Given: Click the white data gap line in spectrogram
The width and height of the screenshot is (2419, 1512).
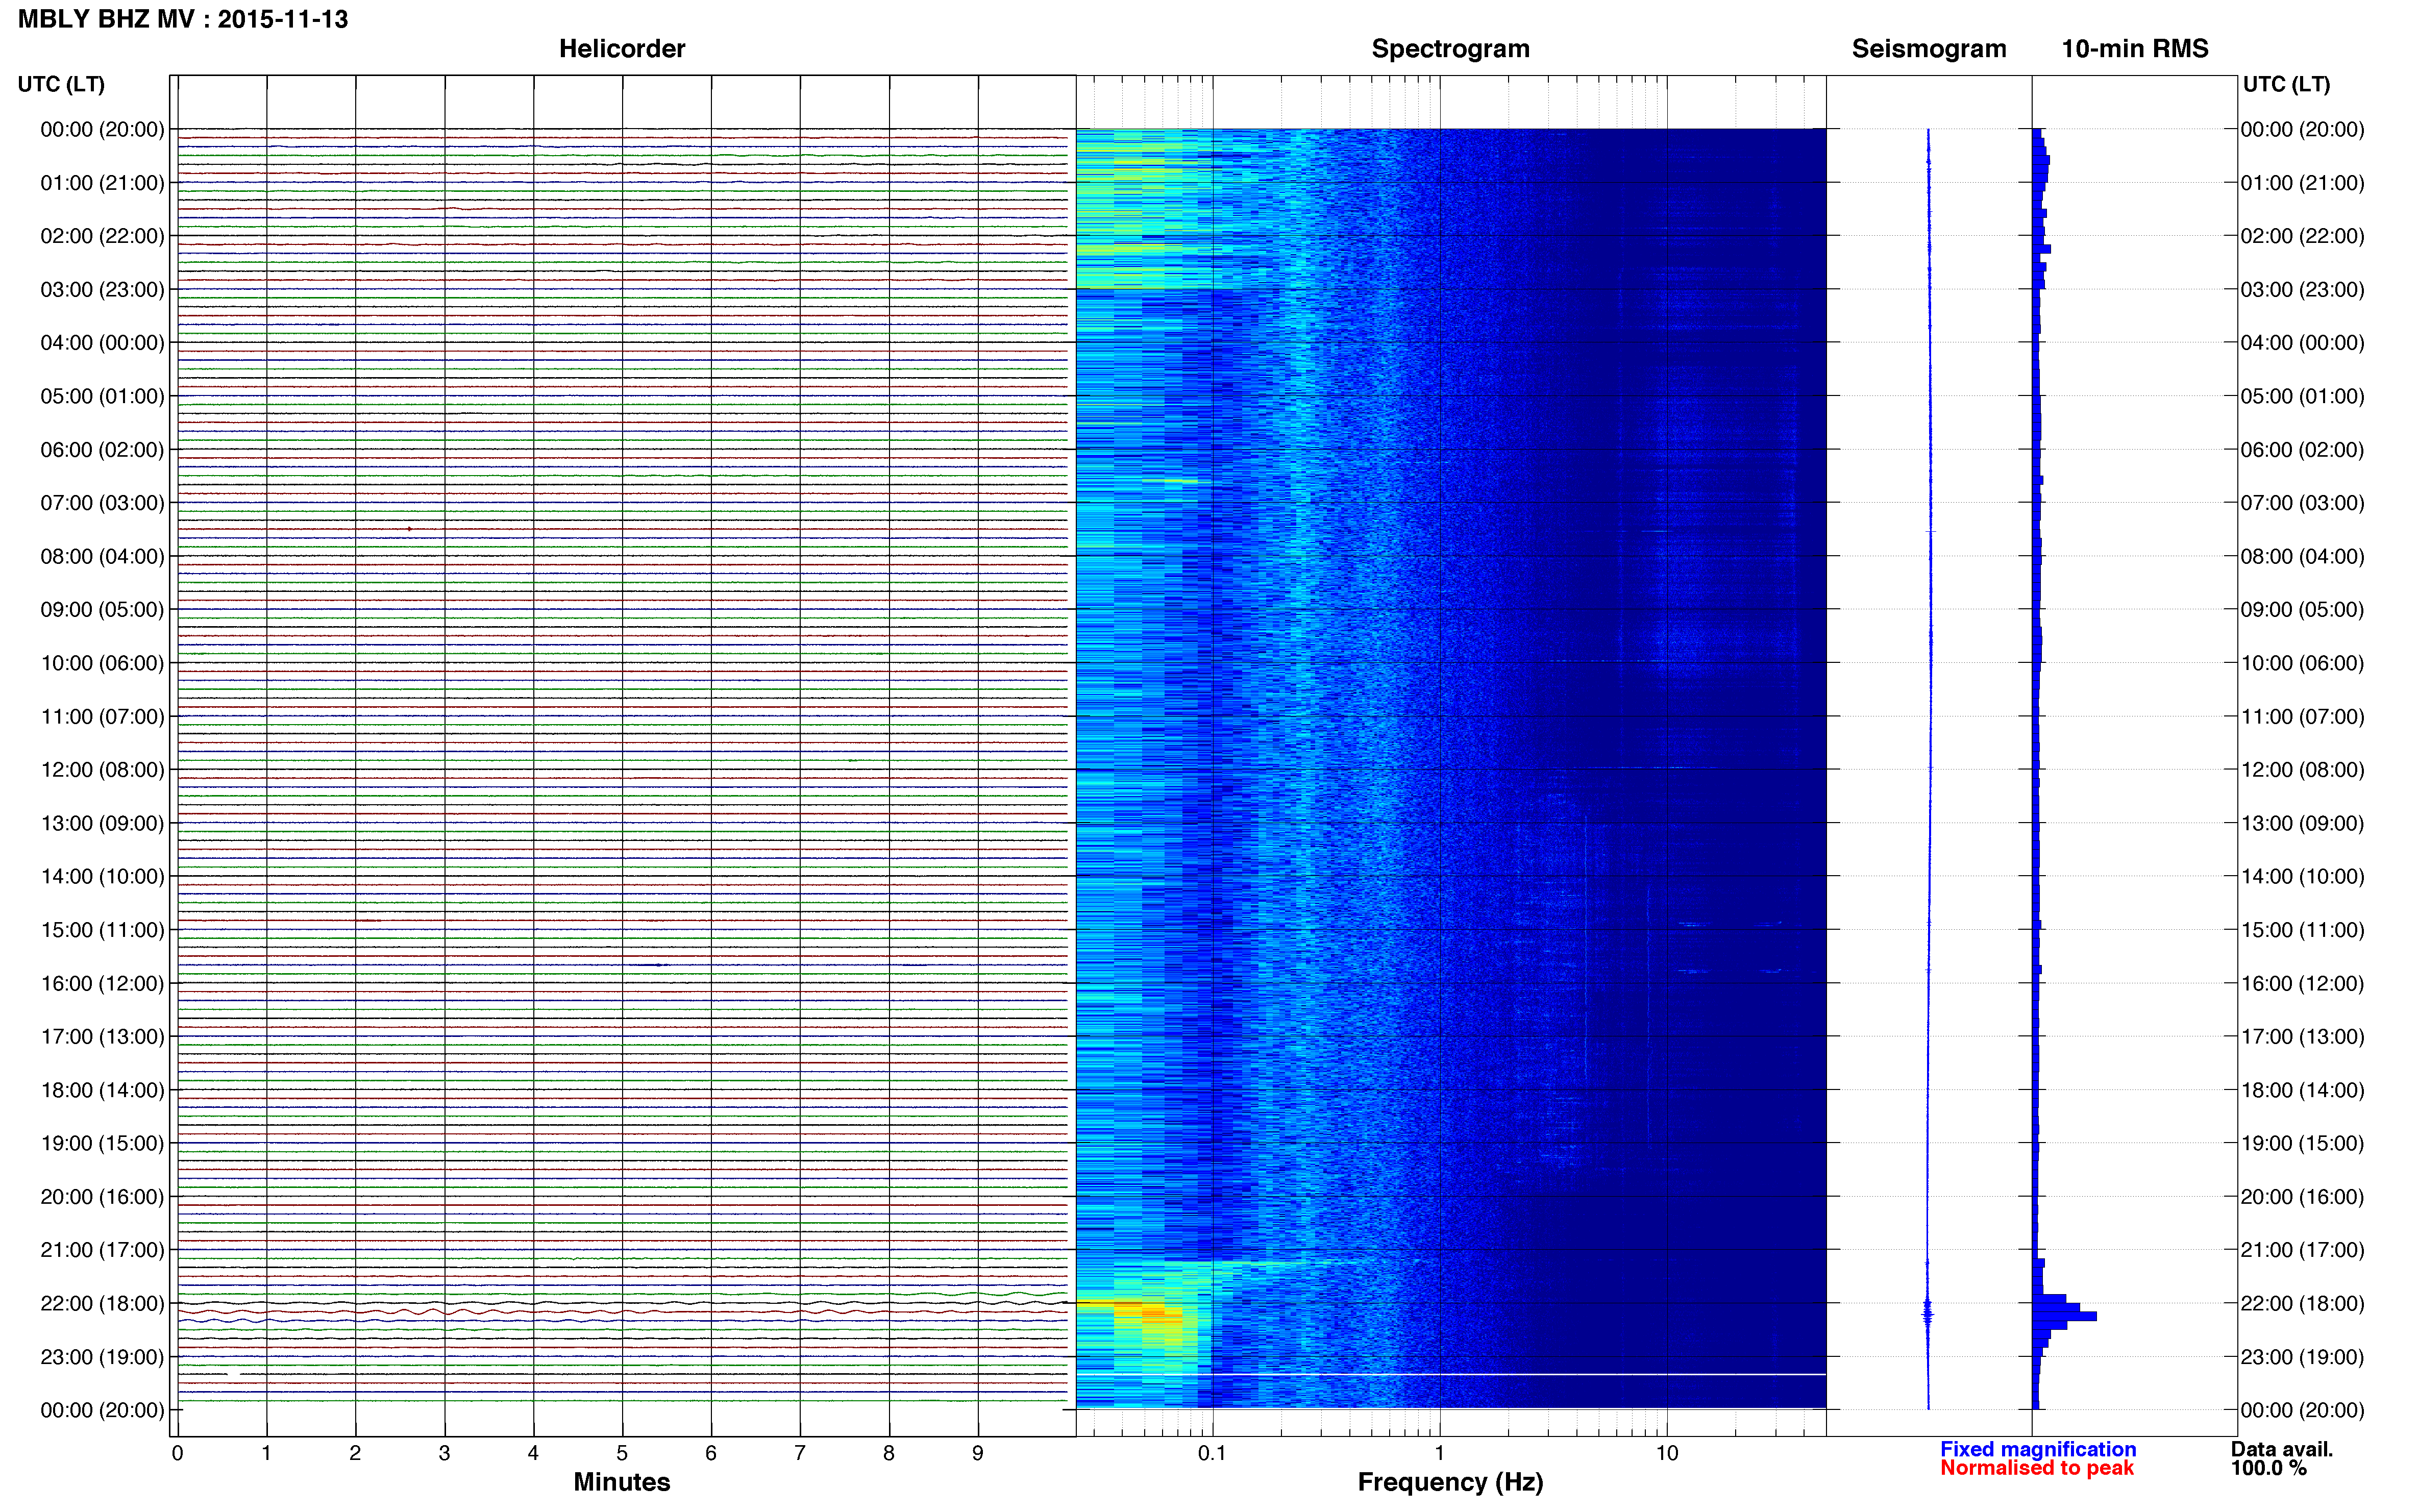Looking at the screenshot, I should 1451,1375.
